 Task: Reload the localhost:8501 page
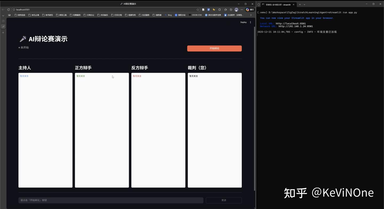point(8,10)
